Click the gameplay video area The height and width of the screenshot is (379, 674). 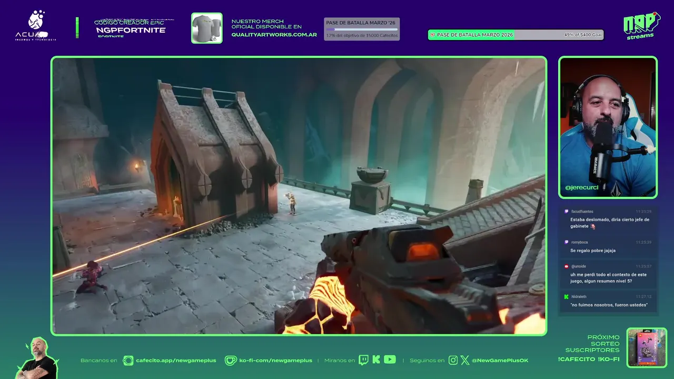pos(299,196)
